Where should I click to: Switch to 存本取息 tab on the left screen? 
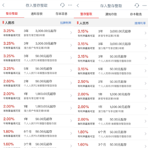pyautogui.click(x=61, y=14)
